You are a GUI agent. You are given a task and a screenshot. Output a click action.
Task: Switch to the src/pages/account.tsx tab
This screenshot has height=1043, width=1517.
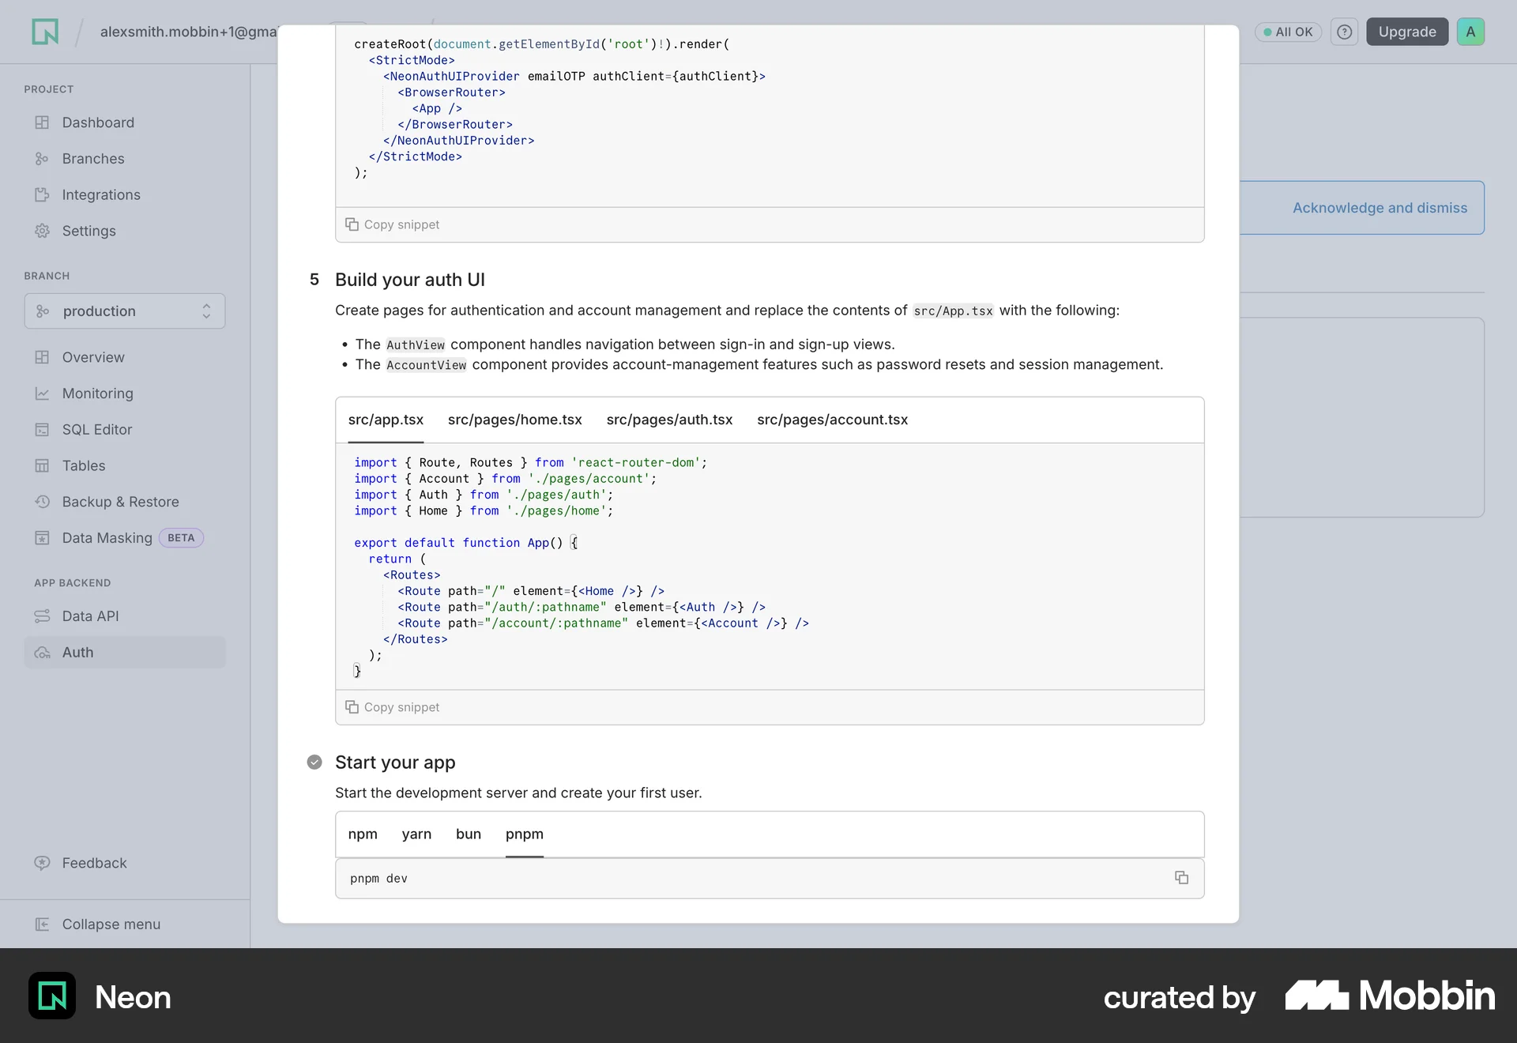pos(832,420)
